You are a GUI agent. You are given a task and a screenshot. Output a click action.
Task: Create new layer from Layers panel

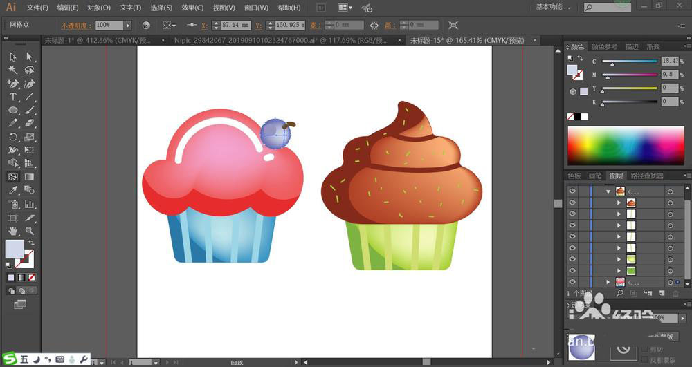coord(662,293)
